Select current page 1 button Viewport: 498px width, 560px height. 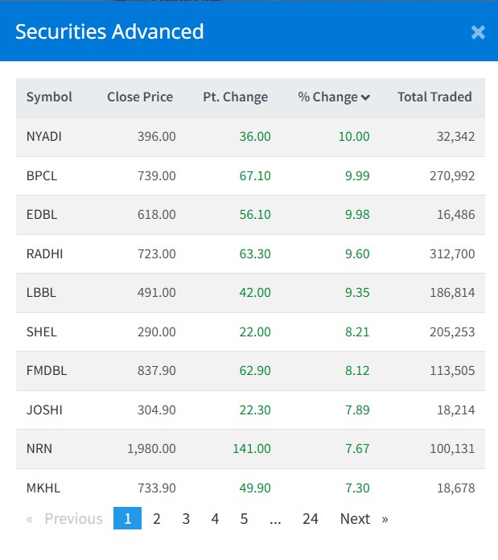coord(127,519)
